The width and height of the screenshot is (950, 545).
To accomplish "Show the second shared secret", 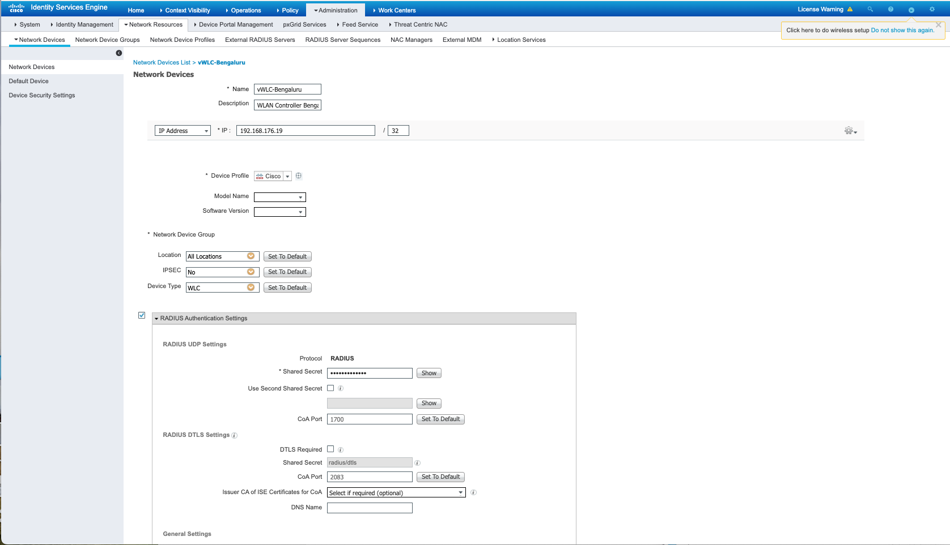I will coord(429,404).
